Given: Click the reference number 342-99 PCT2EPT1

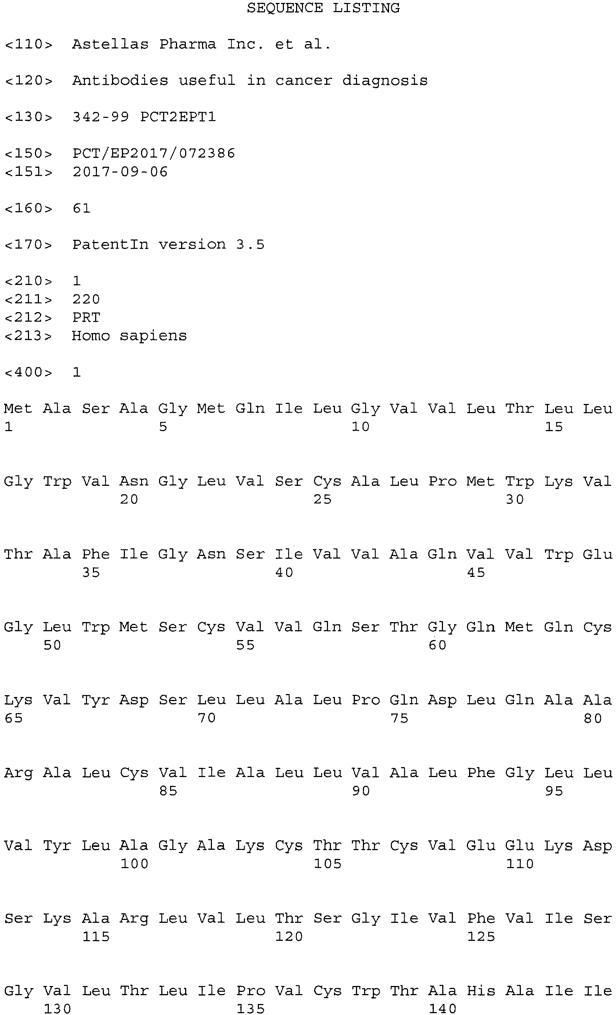Looking at the screenshot, I should pyautogui.click(x=144, y=117).
